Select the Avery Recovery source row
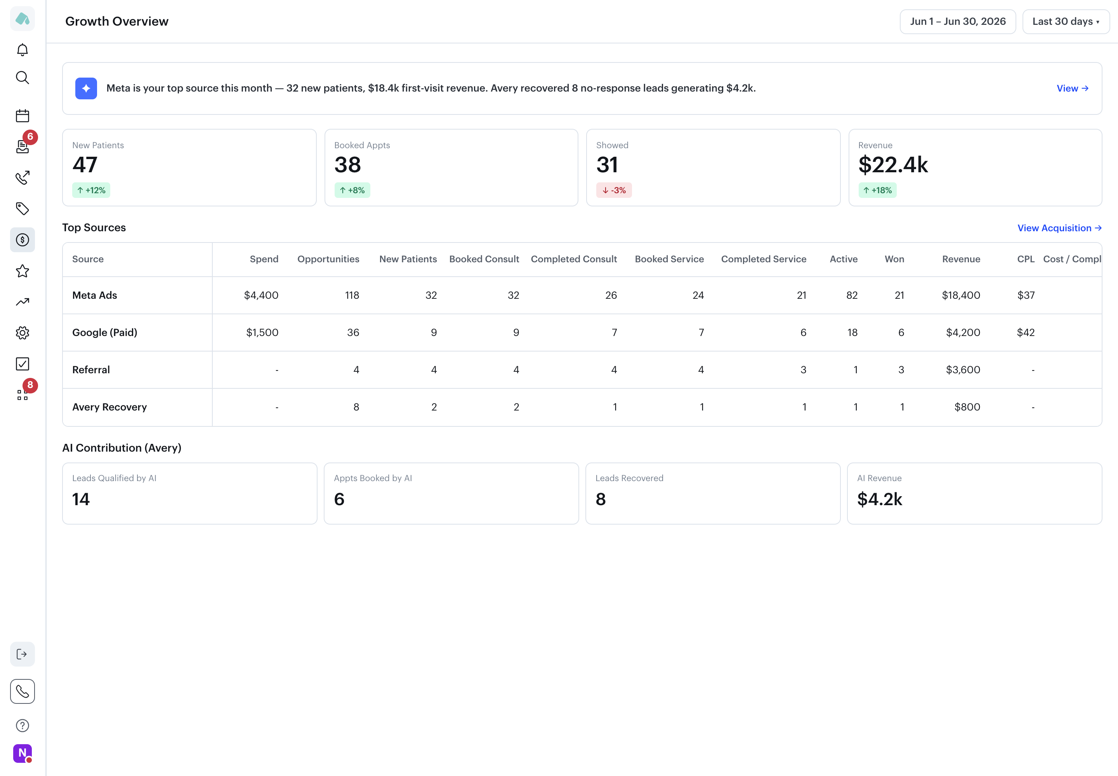The image size is (1118, 776). coord(582,407)
